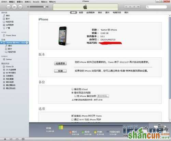This screenshot has height=141, width=171.
Task: Click the add playlist plus icon
Action: click(5, 139)
